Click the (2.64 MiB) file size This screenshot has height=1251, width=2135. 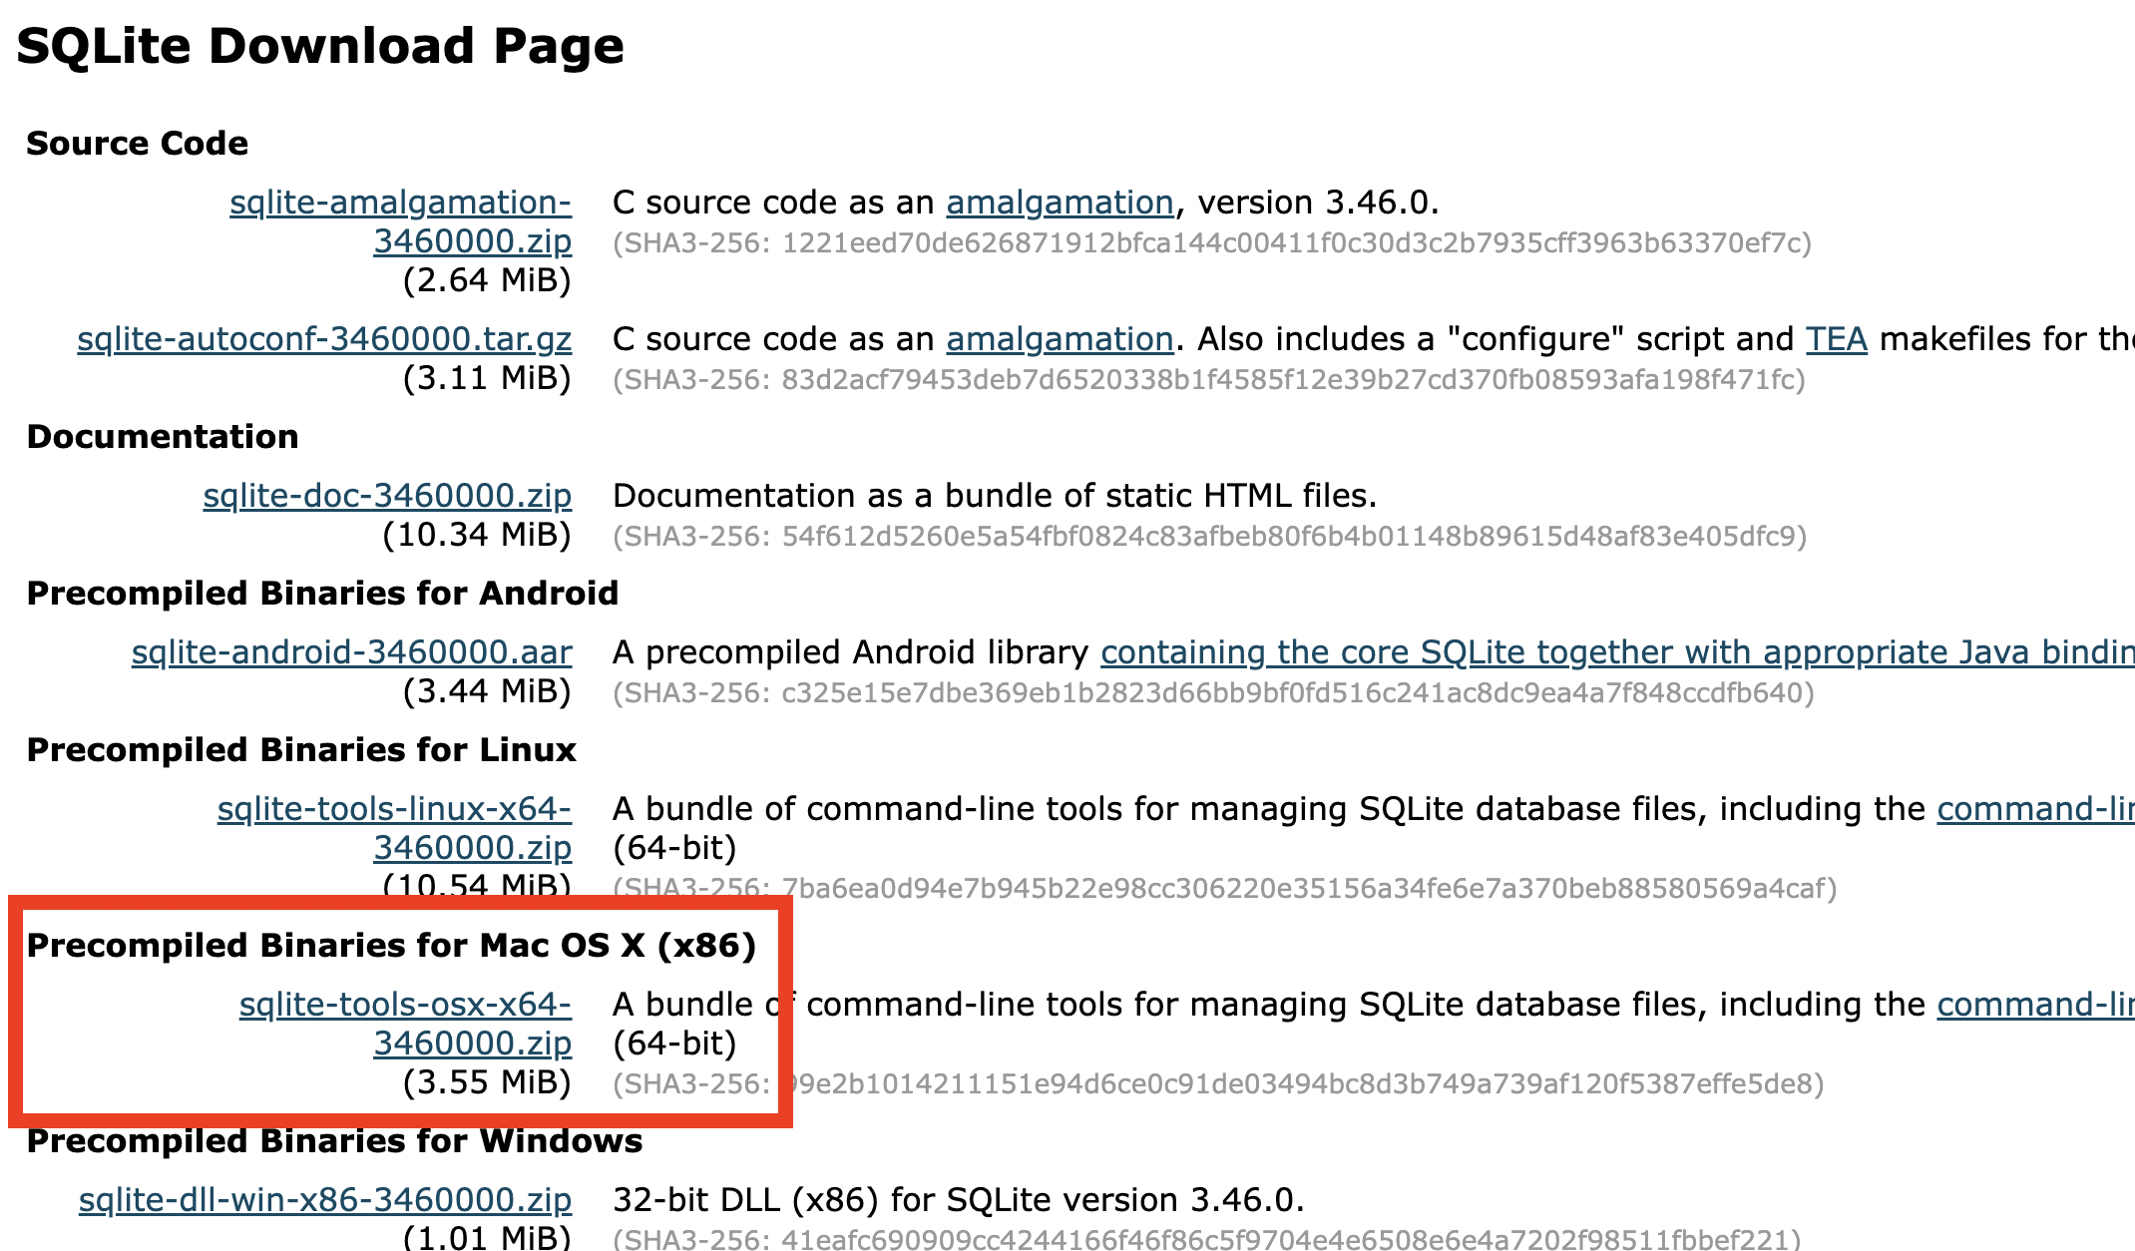coord(487,280)
